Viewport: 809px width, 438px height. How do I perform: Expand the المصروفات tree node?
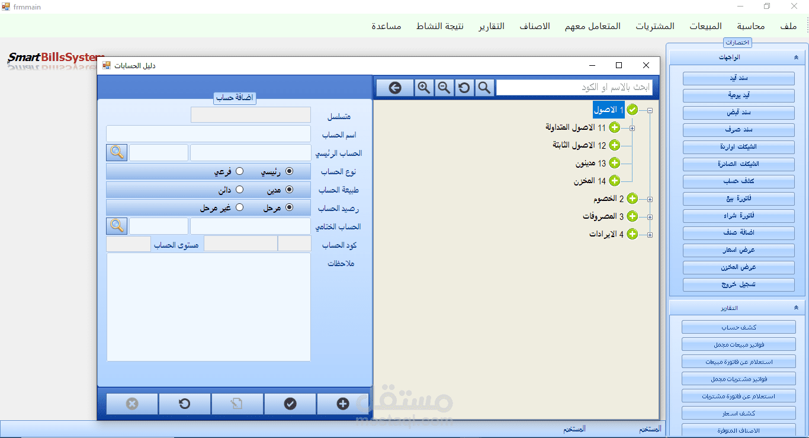tap(650, 218)
